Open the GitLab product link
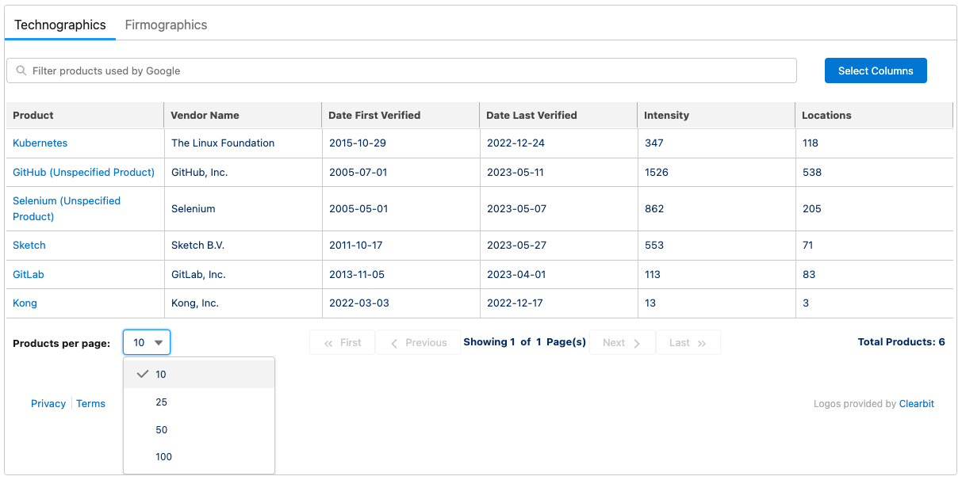This screenshot has width=962, height=480. [x=28, y=274]
